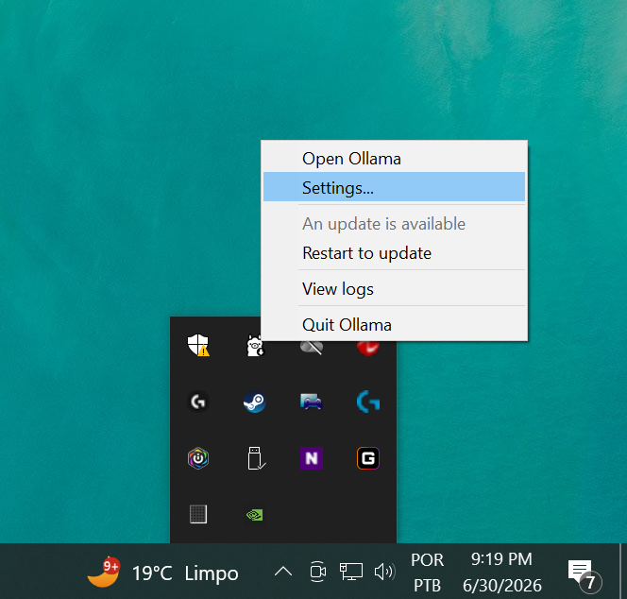The width and height of the screenshot is (627, 599).
Task: Open the black G tray icon
Action: 368,458
